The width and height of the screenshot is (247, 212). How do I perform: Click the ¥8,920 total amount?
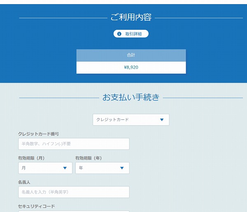131,67
